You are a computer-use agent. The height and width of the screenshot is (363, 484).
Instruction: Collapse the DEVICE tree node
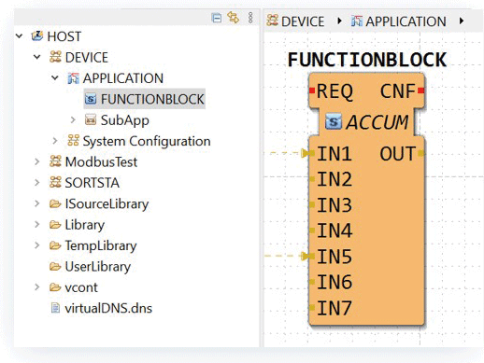coord(37,57)
